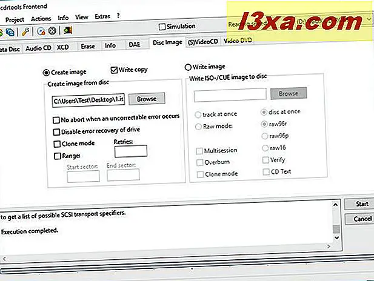Open the Extras menu
This screenshot has width=374, height=281.
102,16
